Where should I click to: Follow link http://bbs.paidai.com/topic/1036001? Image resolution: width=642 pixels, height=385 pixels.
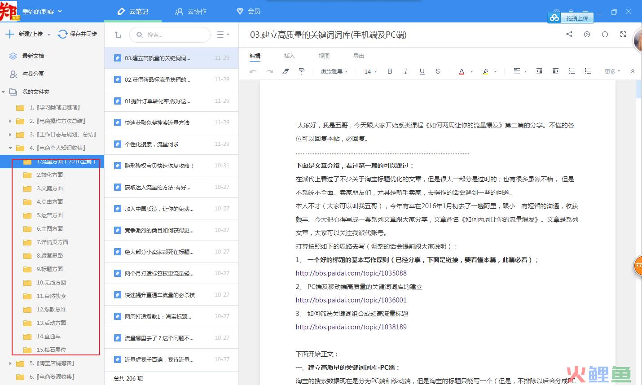(x=351, y=300)
